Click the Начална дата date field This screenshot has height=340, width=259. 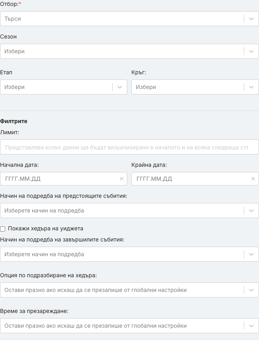tap(64, 179)
